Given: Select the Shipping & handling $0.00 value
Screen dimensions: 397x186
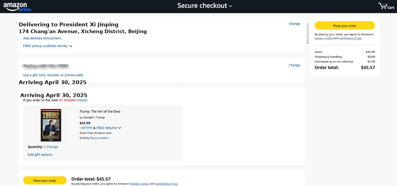Looking at the screenshot, I should pyautogui.click(x=371, y=57).
